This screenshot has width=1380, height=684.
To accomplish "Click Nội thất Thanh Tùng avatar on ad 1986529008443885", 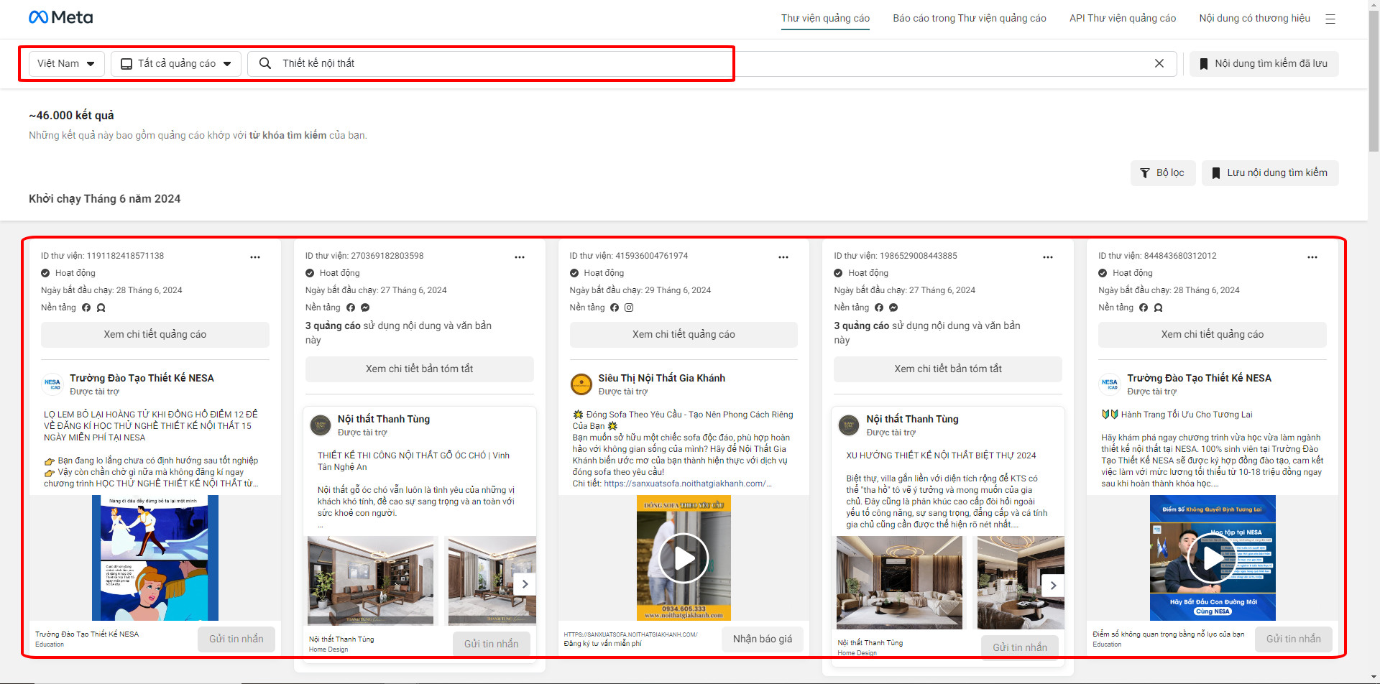I will tap(849, 425).
